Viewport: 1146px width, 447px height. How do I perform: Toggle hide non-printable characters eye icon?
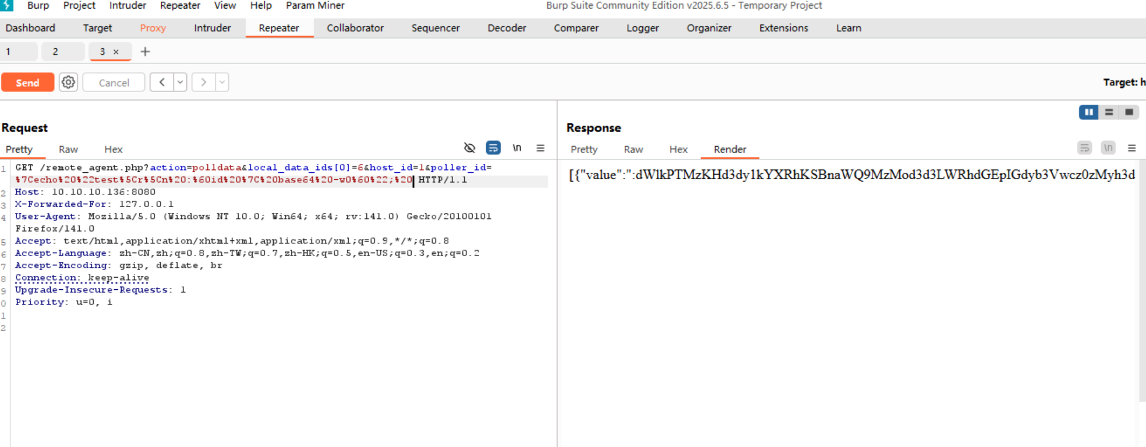click(469, 148)
